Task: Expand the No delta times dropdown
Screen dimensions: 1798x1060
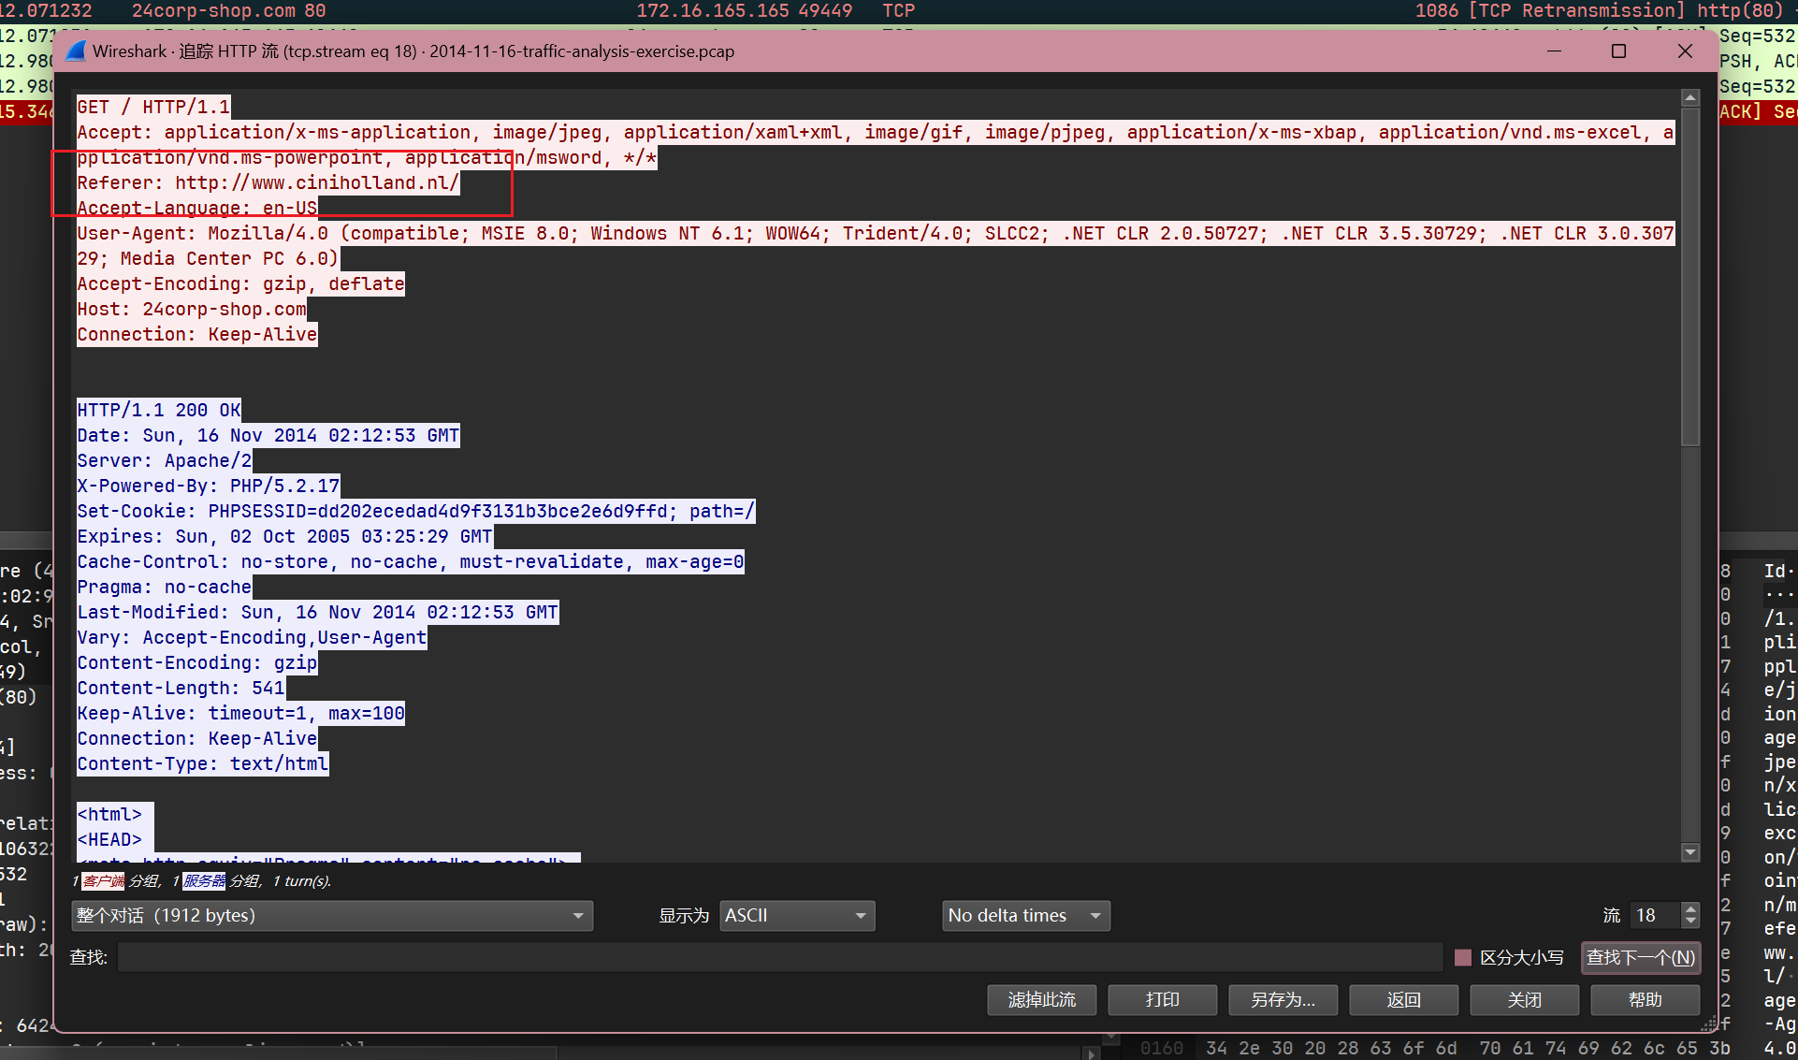Action: coord(1025,915)
